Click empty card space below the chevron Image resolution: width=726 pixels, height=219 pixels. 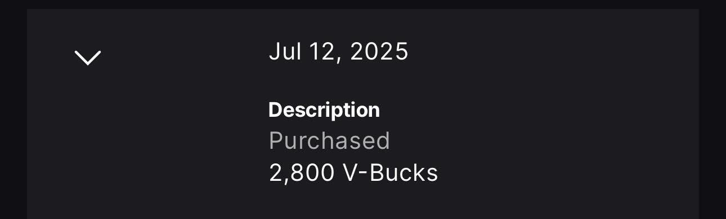tap(88, 146)
